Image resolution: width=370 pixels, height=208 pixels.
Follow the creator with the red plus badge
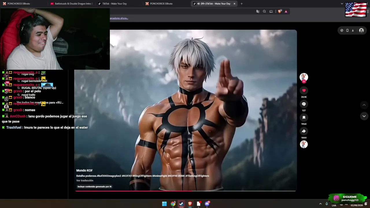tap(304, 82)
